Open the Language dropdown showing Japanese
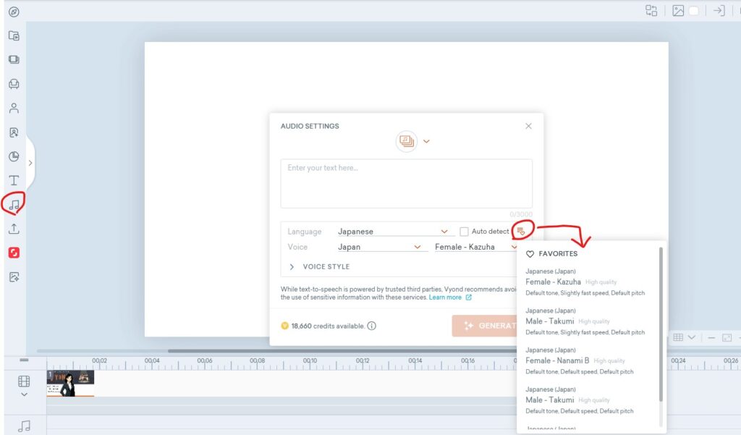This screenshot has height=435, width=741. coord(393,232)
